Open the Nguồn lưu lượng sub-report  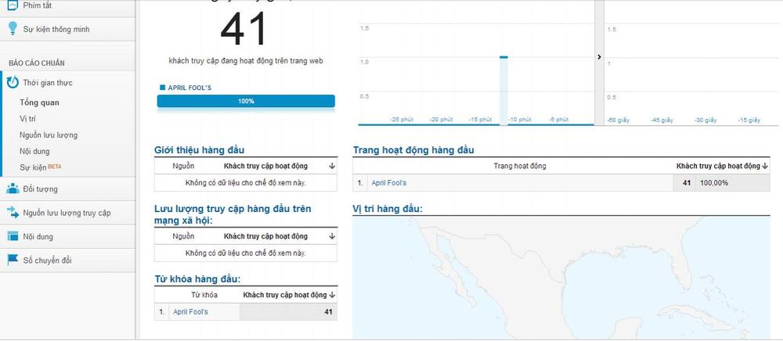[x=49, y=135]
